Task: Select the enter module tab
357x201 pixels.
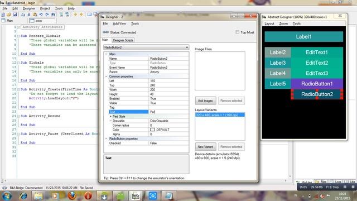Action: (42, 21)
